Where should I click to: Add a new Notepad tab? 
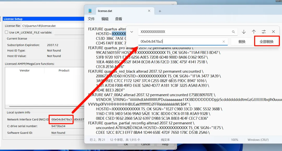(160, 11)
